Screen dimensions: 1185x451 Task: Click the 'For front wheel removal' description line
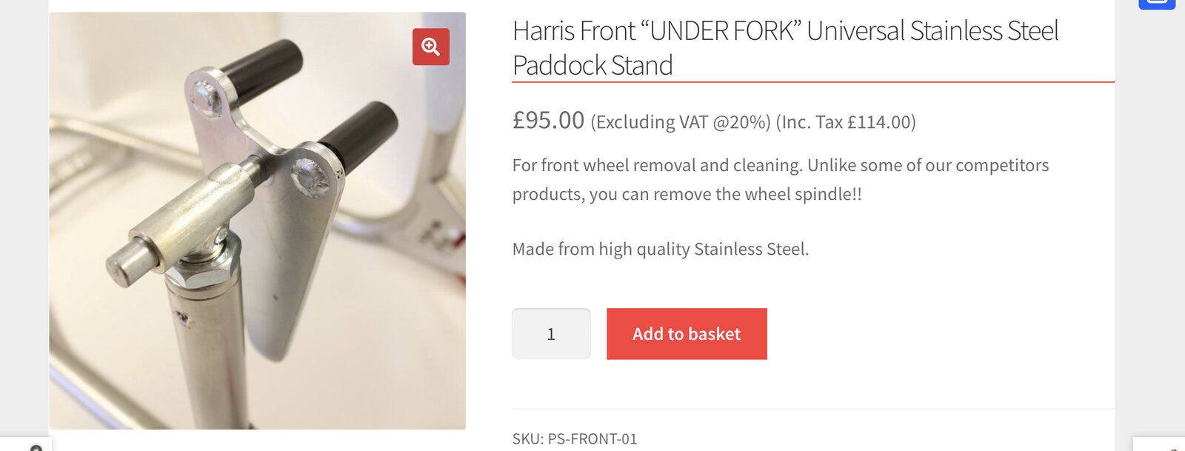pyautogui.click(x=780, y=165)
